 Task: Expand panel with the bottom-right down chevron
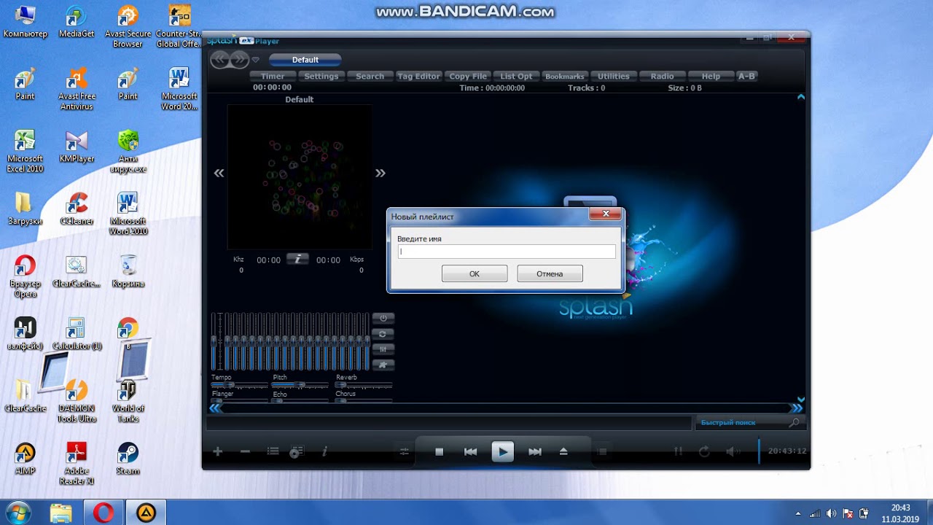[x=801, y=400]
